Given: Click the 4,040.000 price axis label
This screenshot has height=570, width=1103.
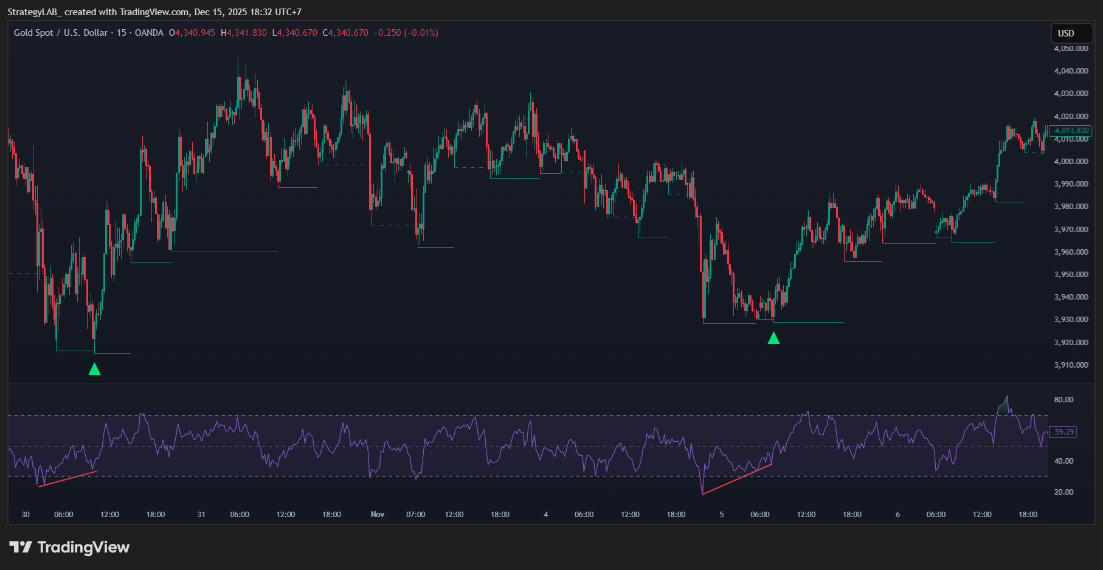Looking at the screenshot, I should [x=1071, y=71].
